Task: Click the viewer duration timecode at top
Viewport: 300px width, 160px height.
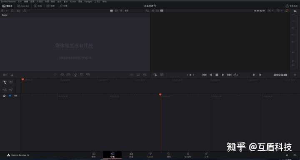Action: tap(260, 11)
